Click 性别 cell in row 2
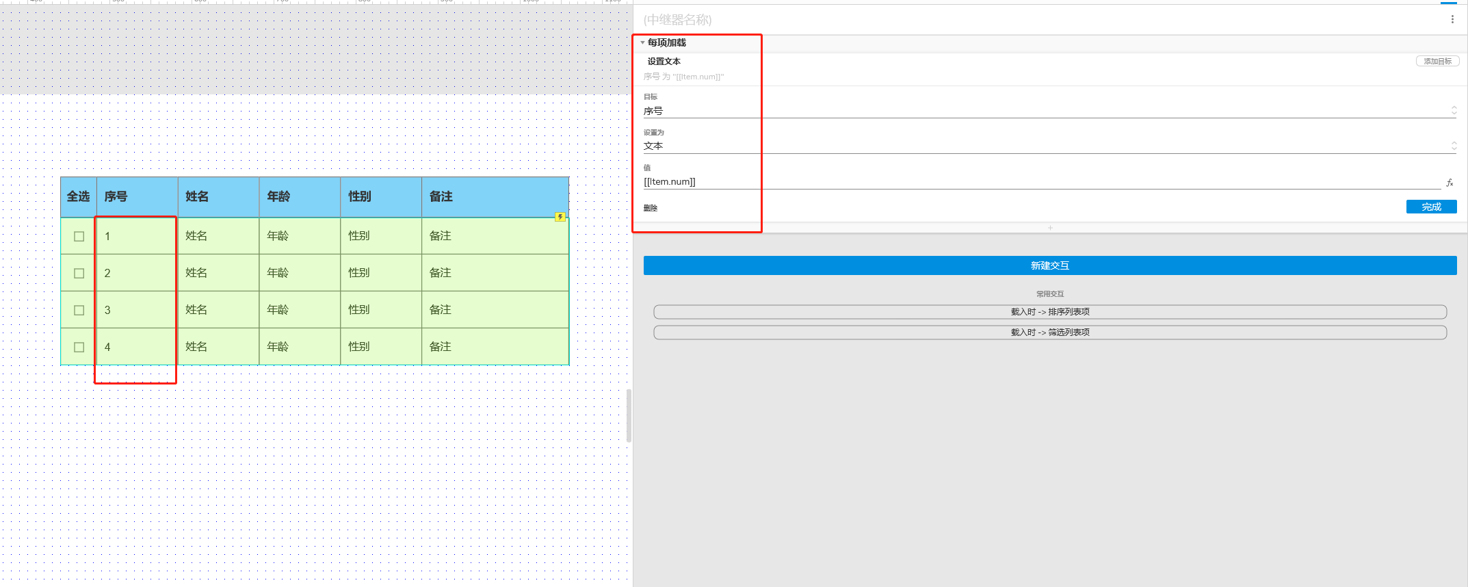 (381, 273)
